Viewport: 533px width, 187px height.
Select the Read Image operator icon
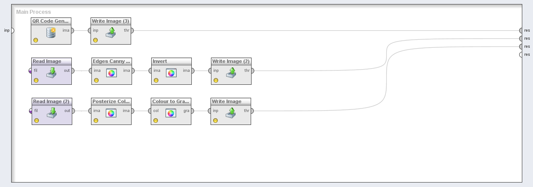click(52, 73)
